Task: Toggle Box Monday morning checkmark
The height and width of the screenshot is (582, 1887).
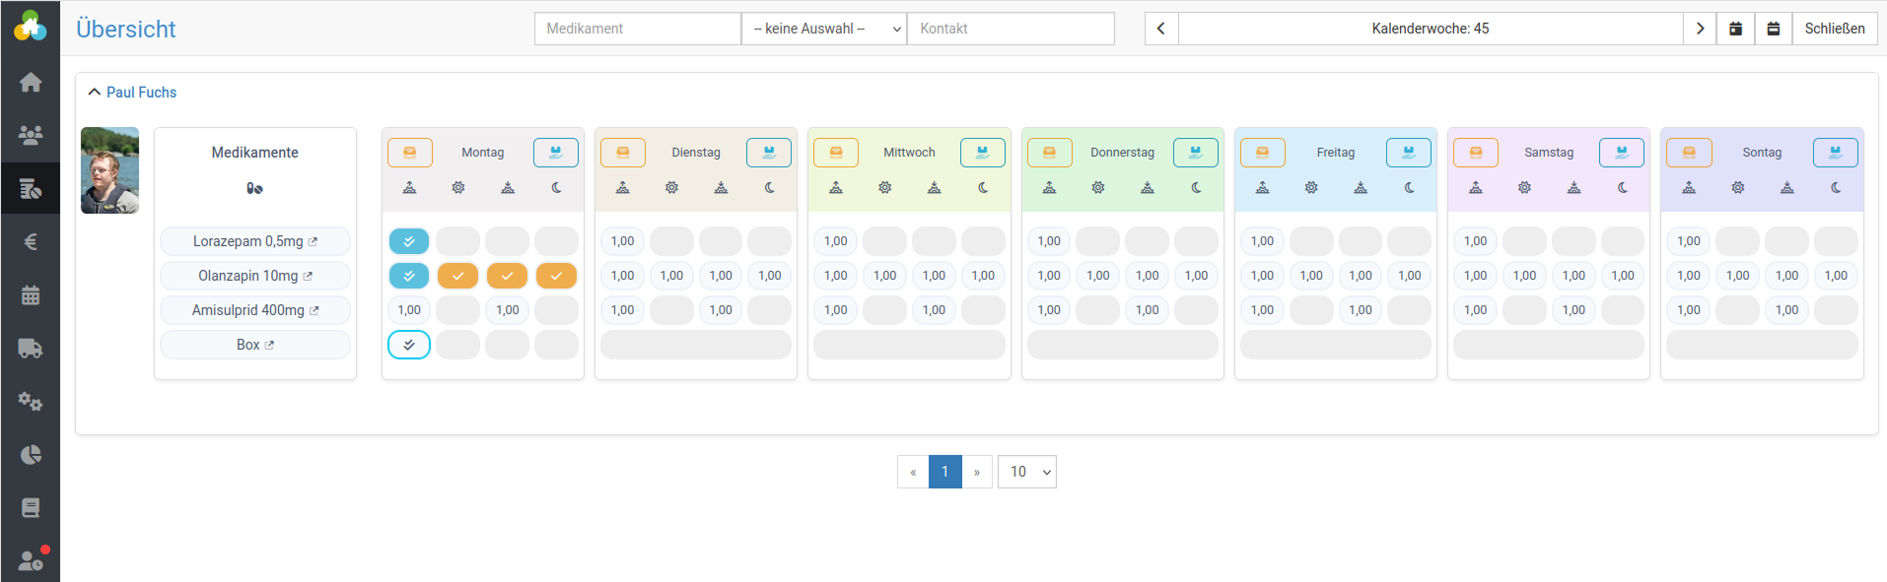Action: tap(409, 345)
